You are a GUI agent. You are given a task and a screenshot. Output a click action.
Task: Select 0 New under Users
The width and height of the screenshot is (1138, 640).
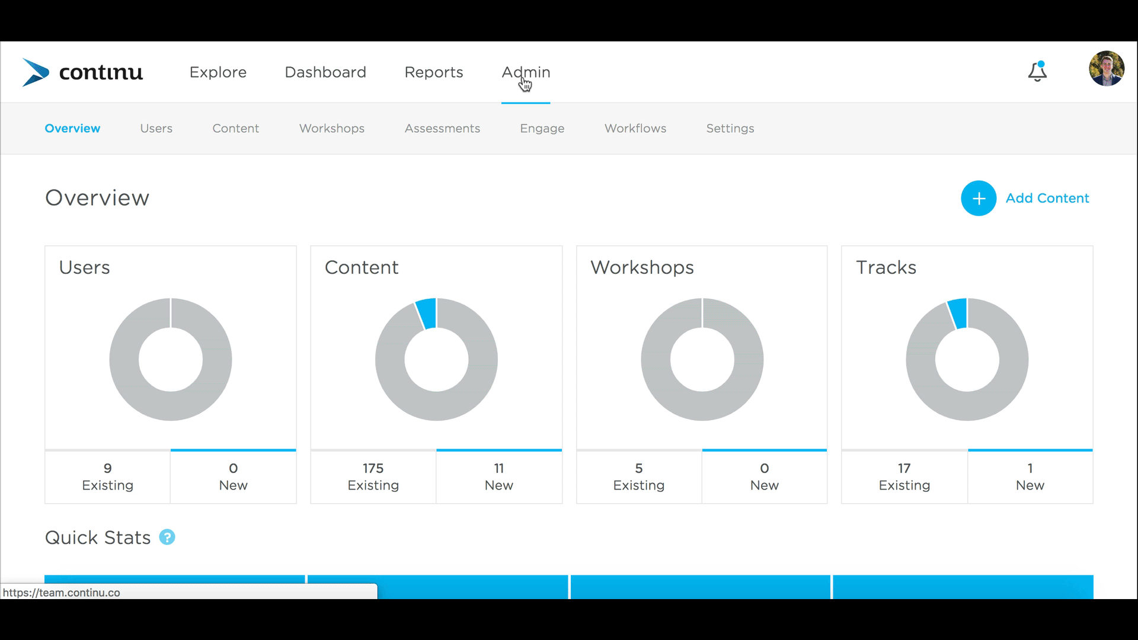point(234,477)
